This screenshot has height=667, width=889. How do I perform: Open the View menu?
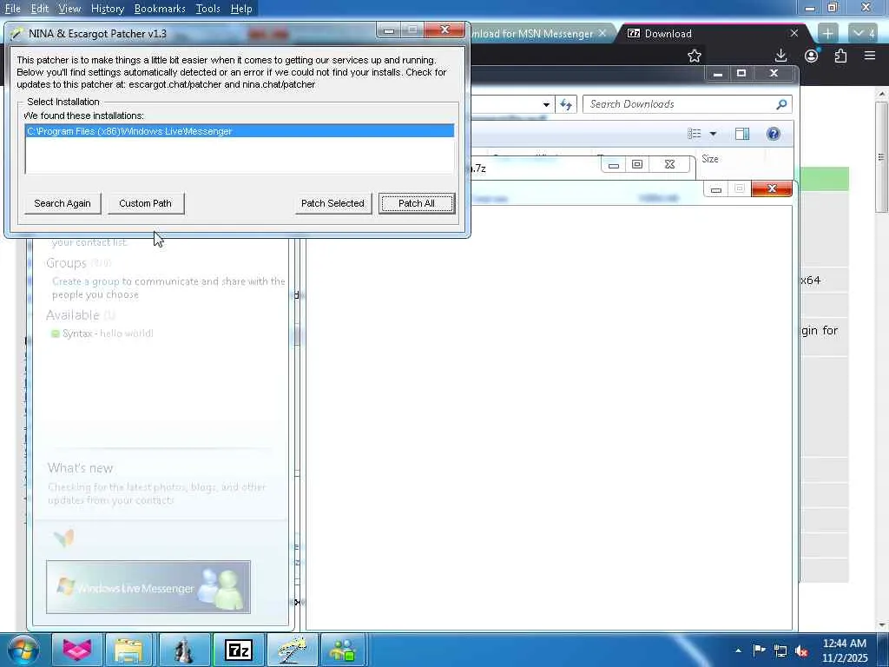(69, 9)
